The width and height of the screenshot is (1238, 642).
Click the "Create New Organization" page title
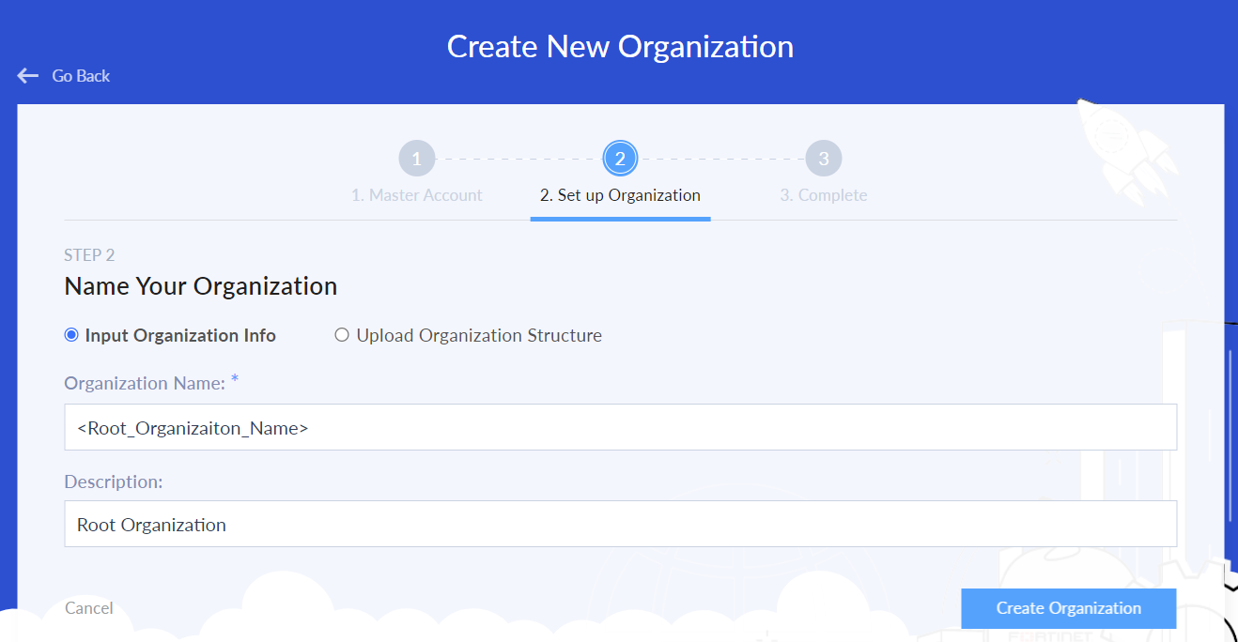[x=620, y=46]
